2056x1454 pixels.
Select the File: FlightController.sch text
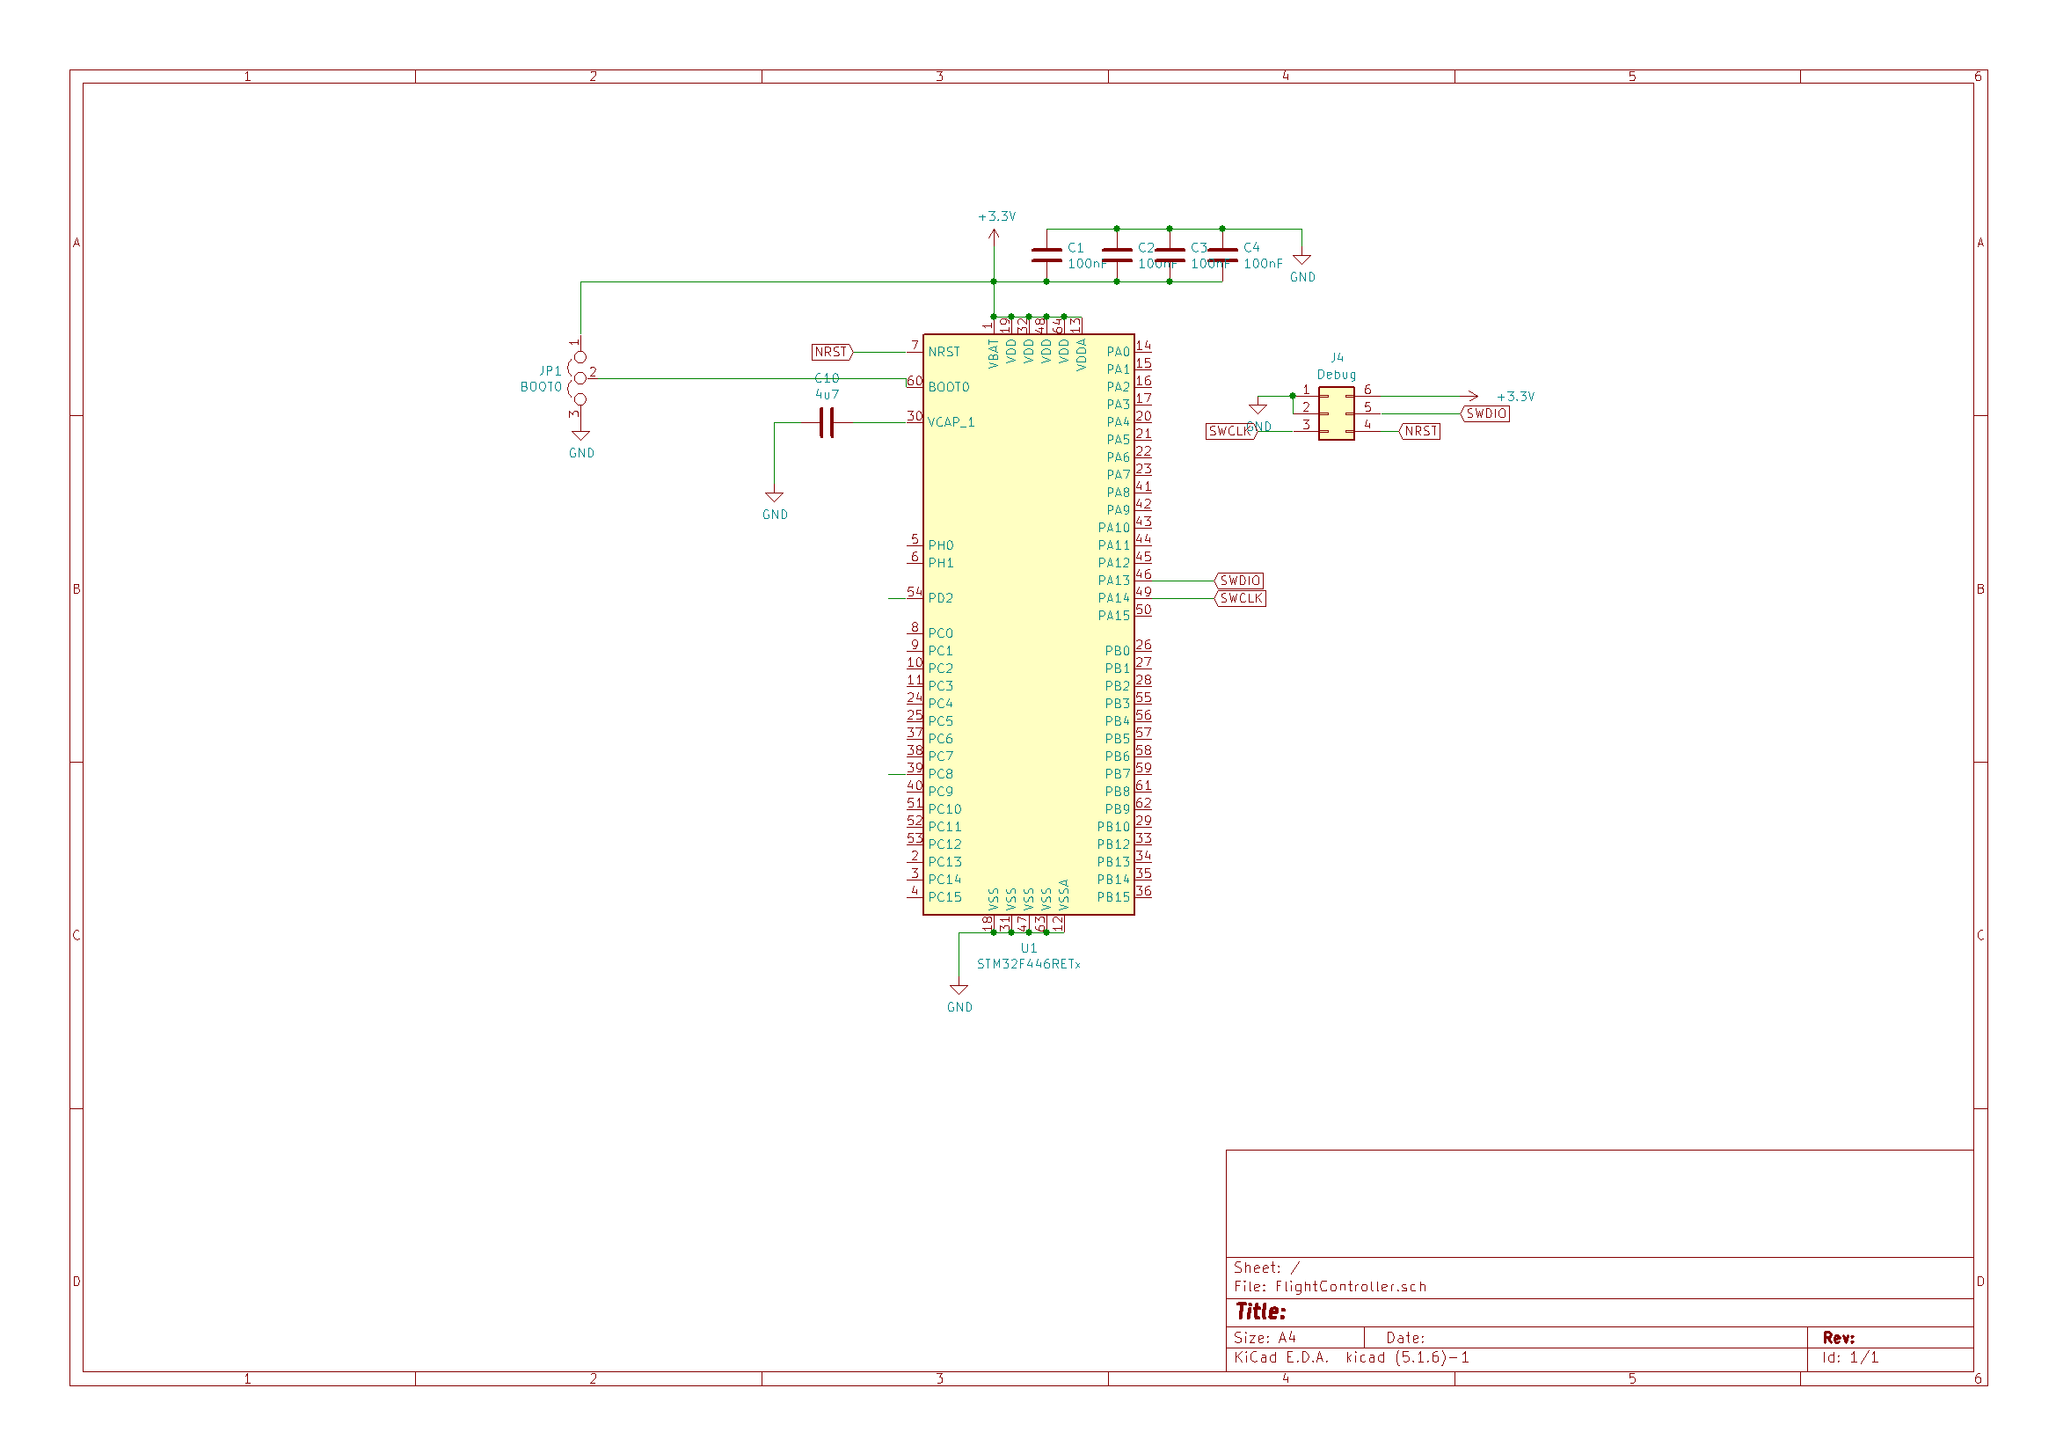[x=1330, y=1287]
